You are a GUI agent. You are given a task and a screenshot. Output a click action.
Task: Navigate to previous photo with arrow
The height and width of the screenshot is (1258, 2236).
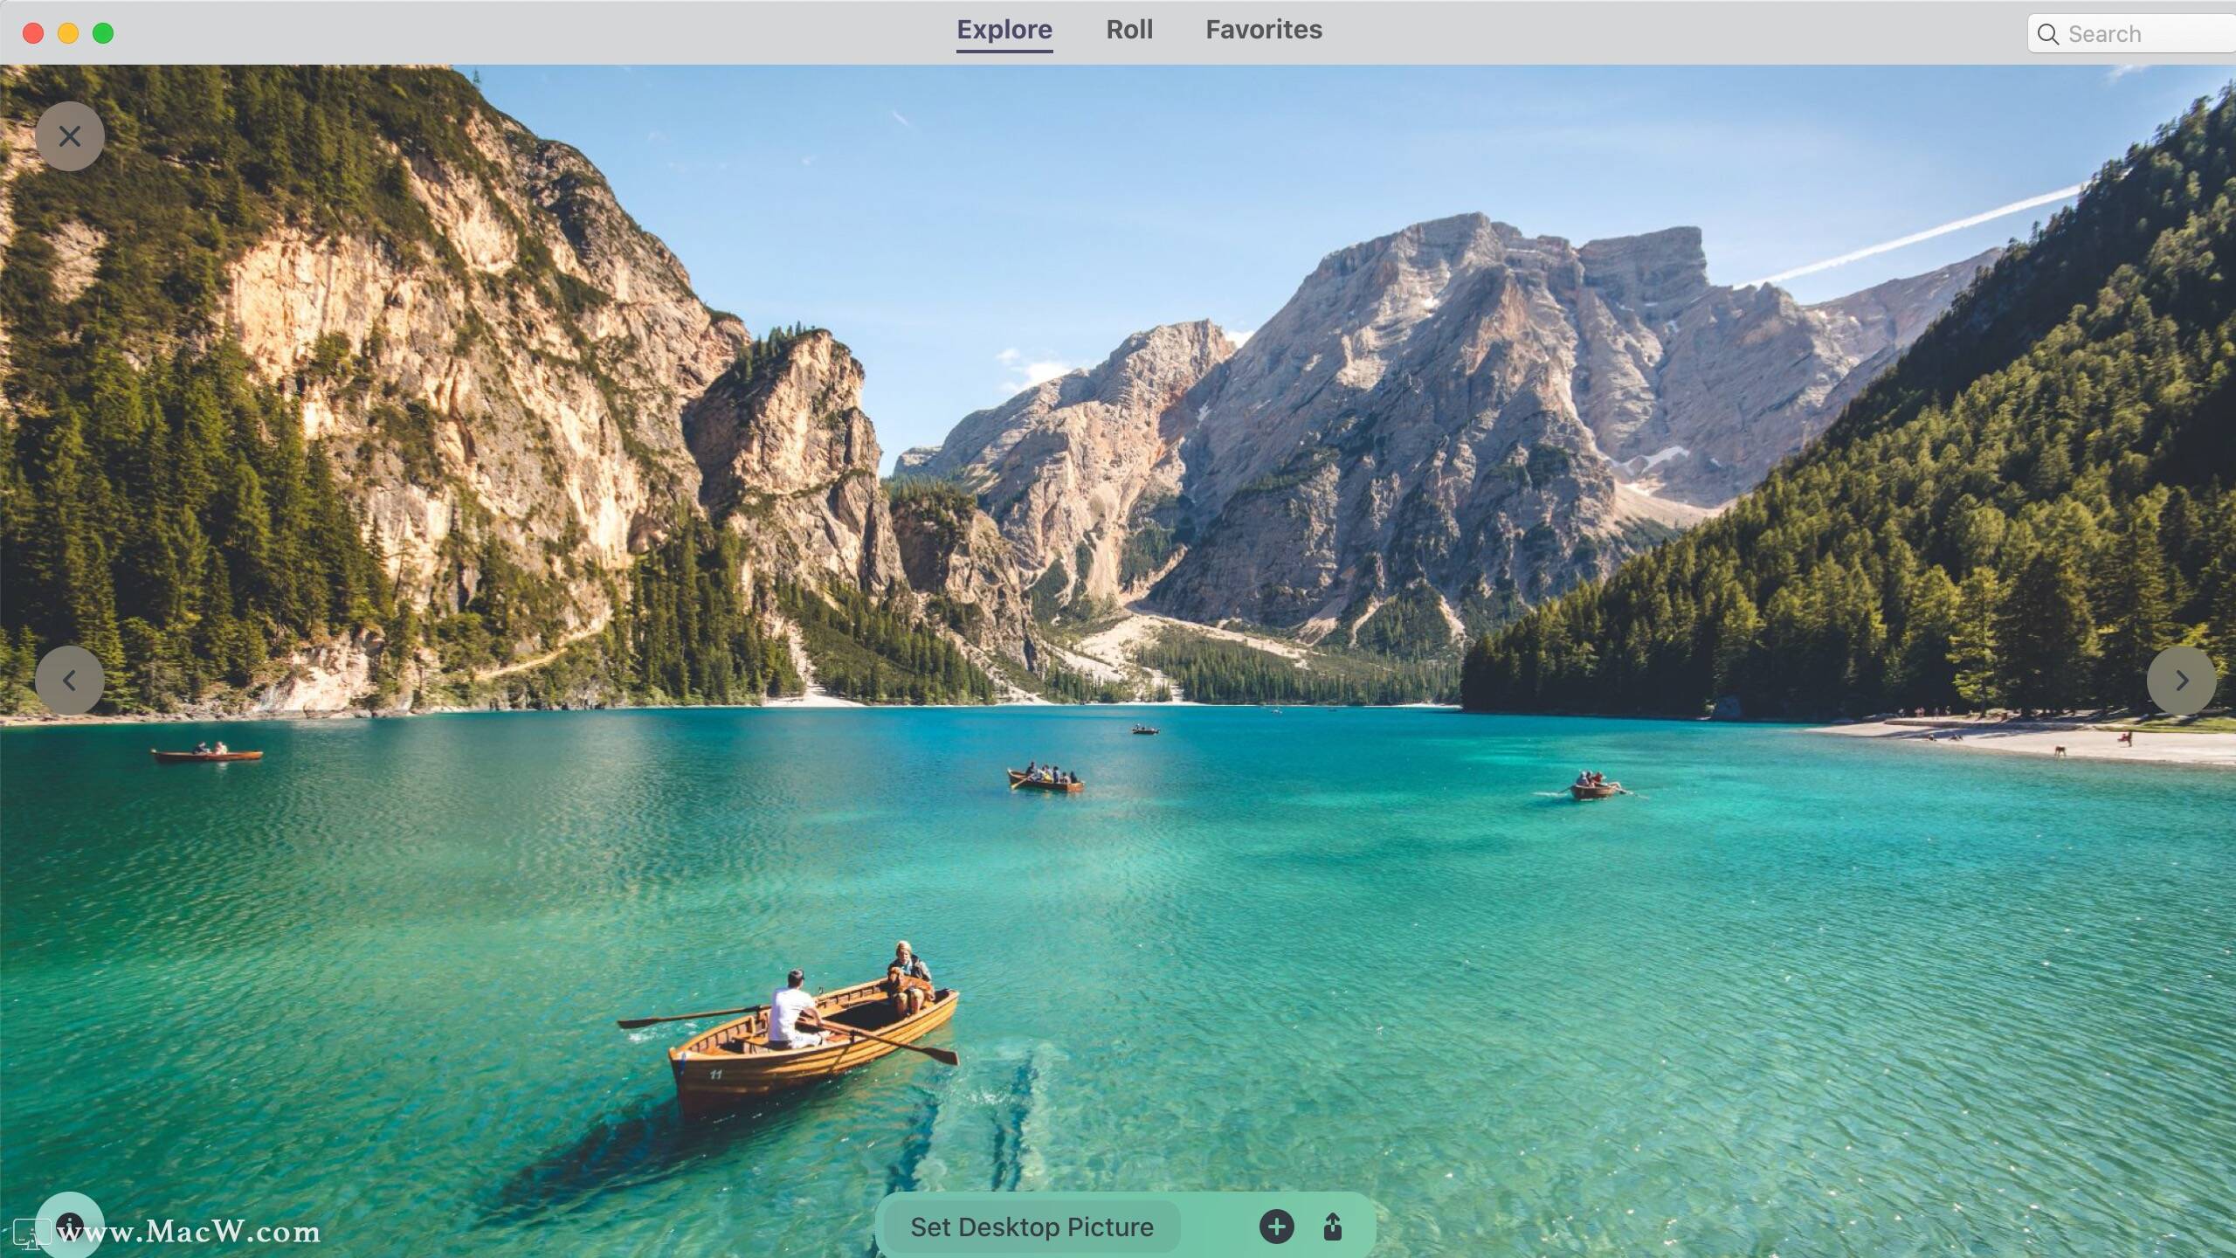69,681
